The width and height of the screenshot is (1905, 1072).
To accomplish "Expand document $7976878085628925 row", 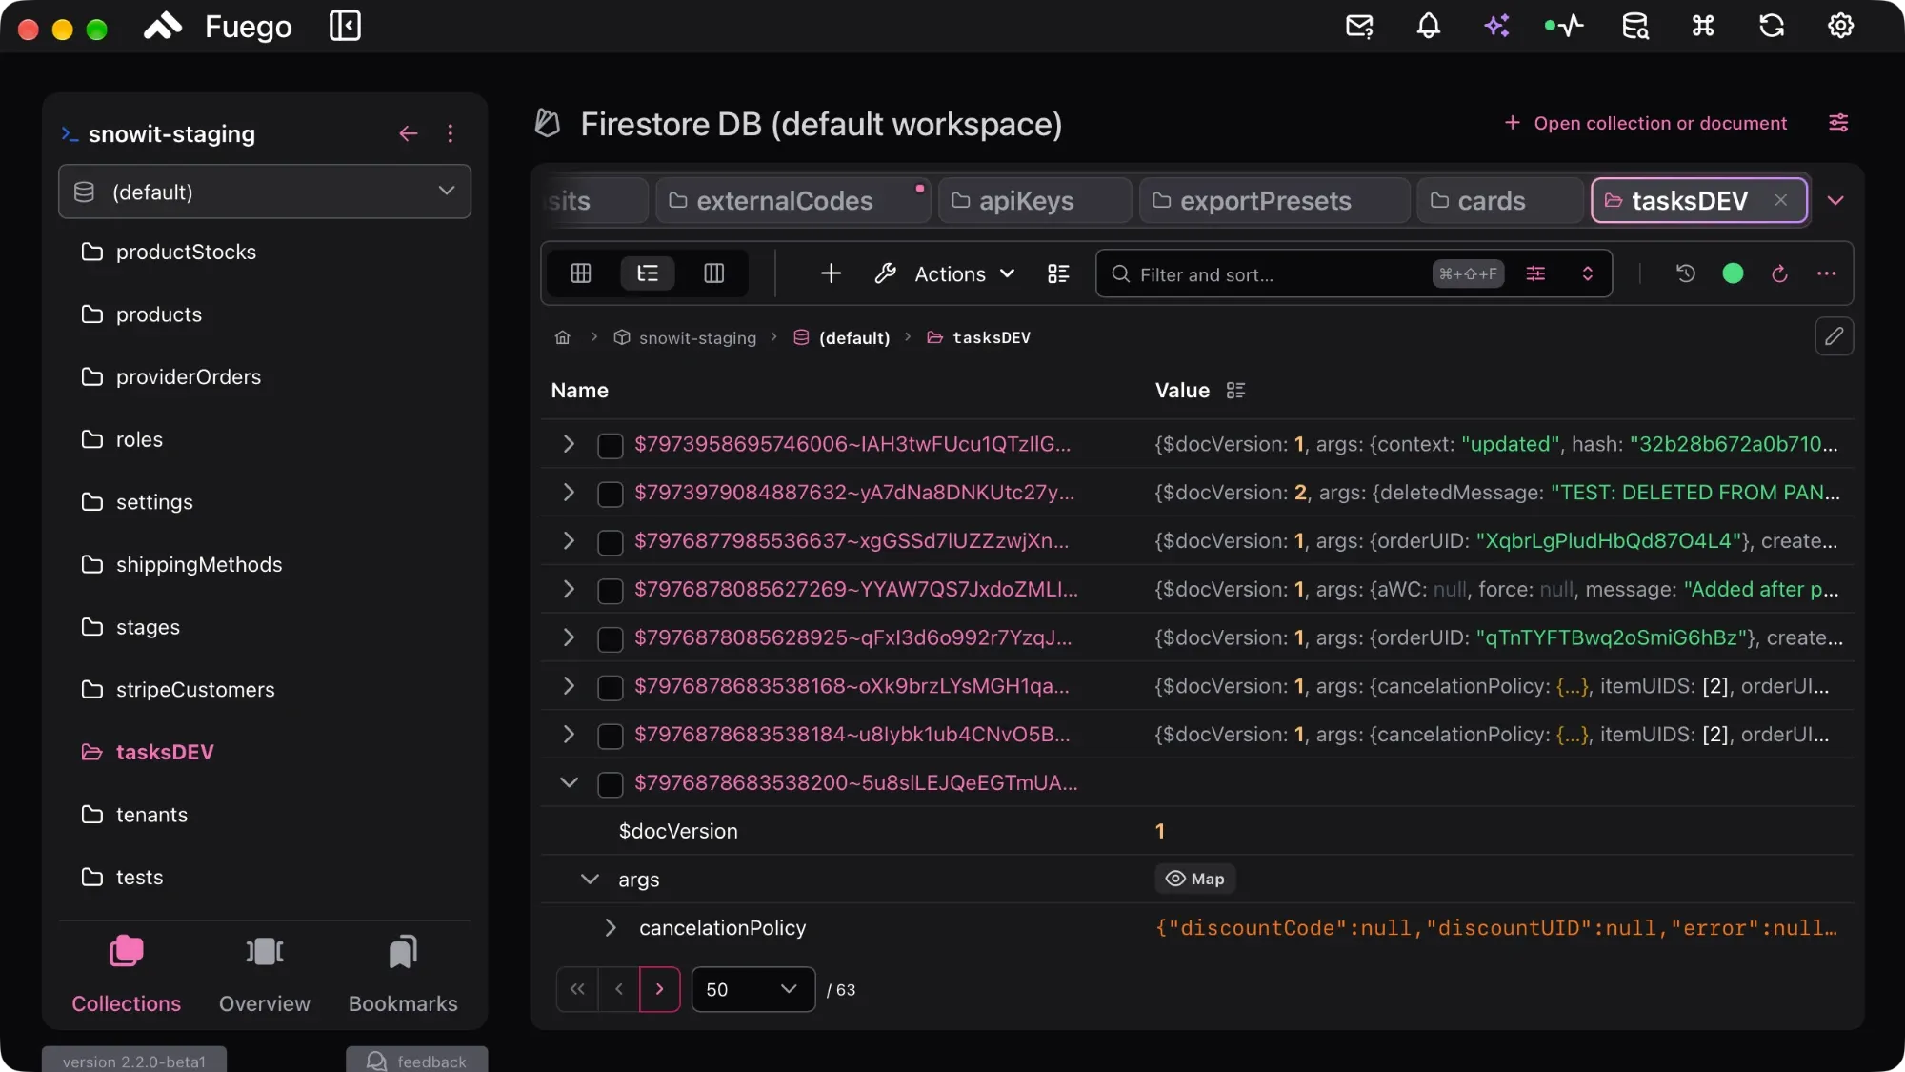I will coord(569,637).
